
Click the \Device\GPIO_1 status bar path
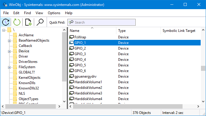(x=13, y=113)
